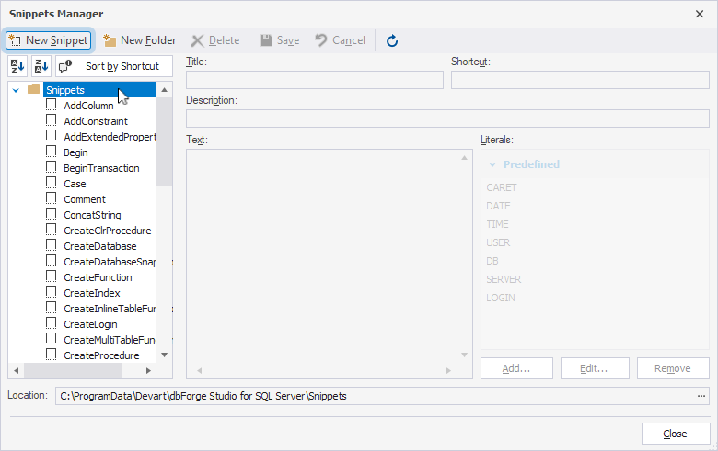718x451 pixels.
Task: Click the Close button
Action: [676, 434]
